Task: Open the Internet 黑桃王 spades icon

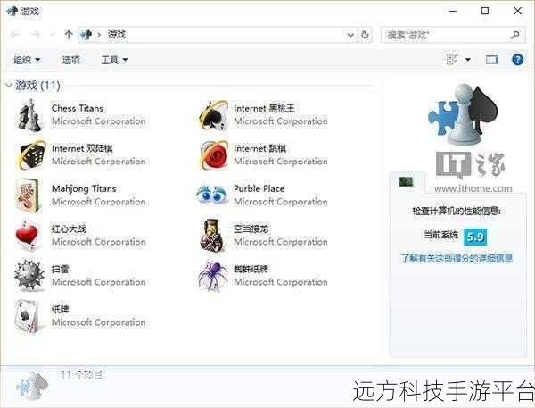Action: pos(214,115)
